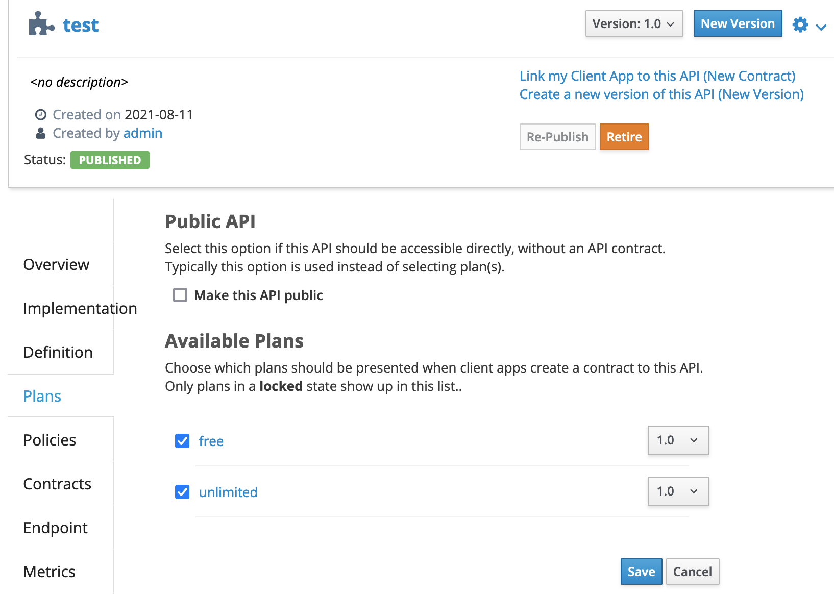Switch to the Policies section
834x594 pixels.
(x=49, y=439)
